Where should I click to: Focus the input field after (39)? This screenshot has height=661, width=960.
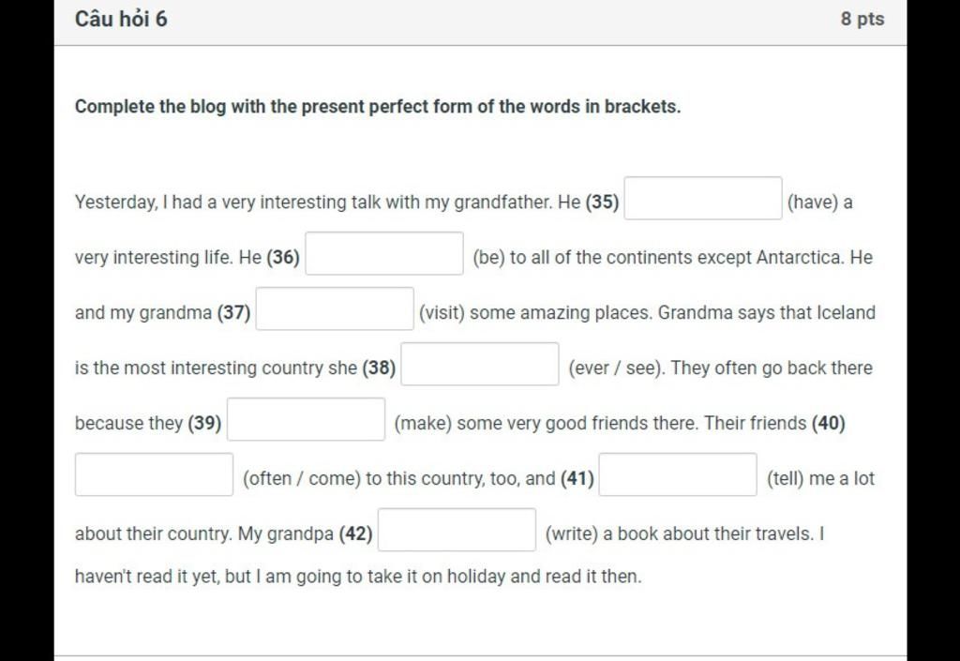(x=307, y=420)
